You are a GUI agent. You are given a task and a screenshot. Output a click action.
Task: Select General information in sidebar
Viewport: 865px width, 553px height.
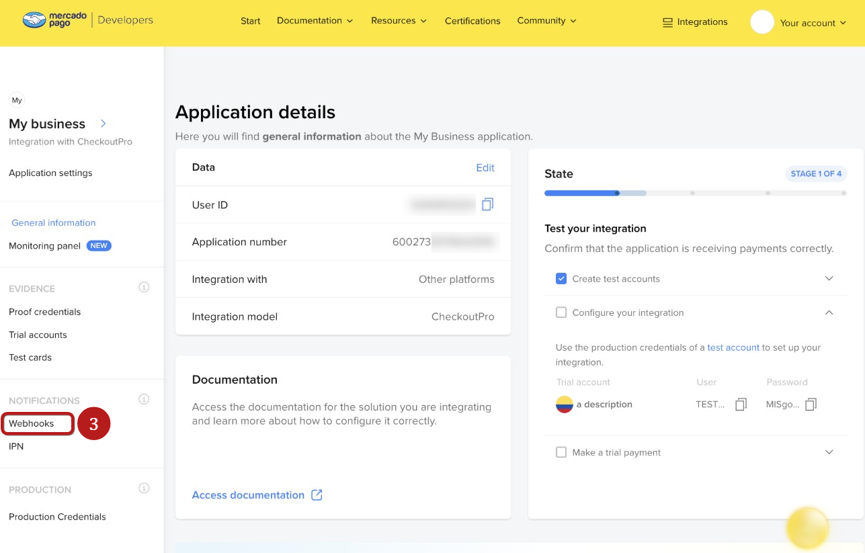[x=54, y=222]
